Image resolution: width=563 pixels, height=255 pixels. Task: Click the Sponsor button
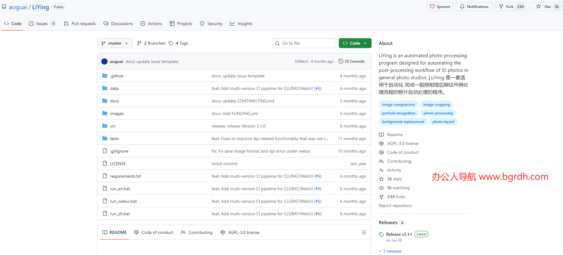coord(440,6)
